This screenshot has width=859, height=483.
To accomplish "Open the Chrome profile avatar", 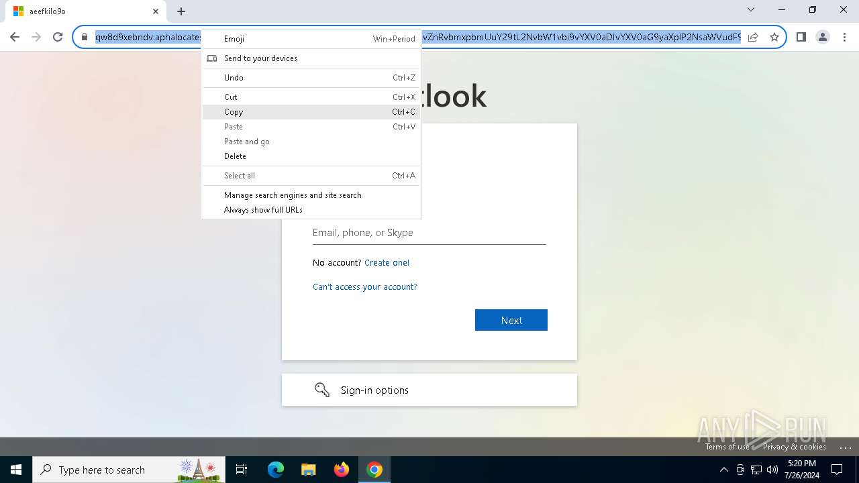I will coord(823,37).
